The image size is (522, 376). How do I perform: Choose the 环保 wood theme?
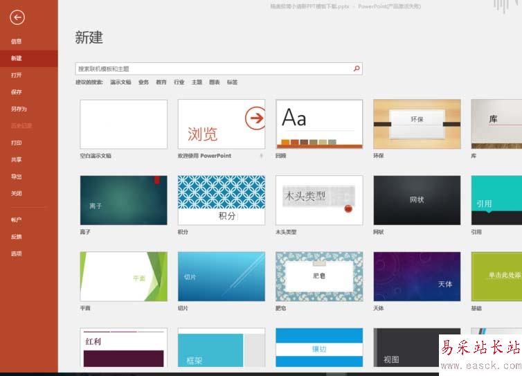coord(417,124)
